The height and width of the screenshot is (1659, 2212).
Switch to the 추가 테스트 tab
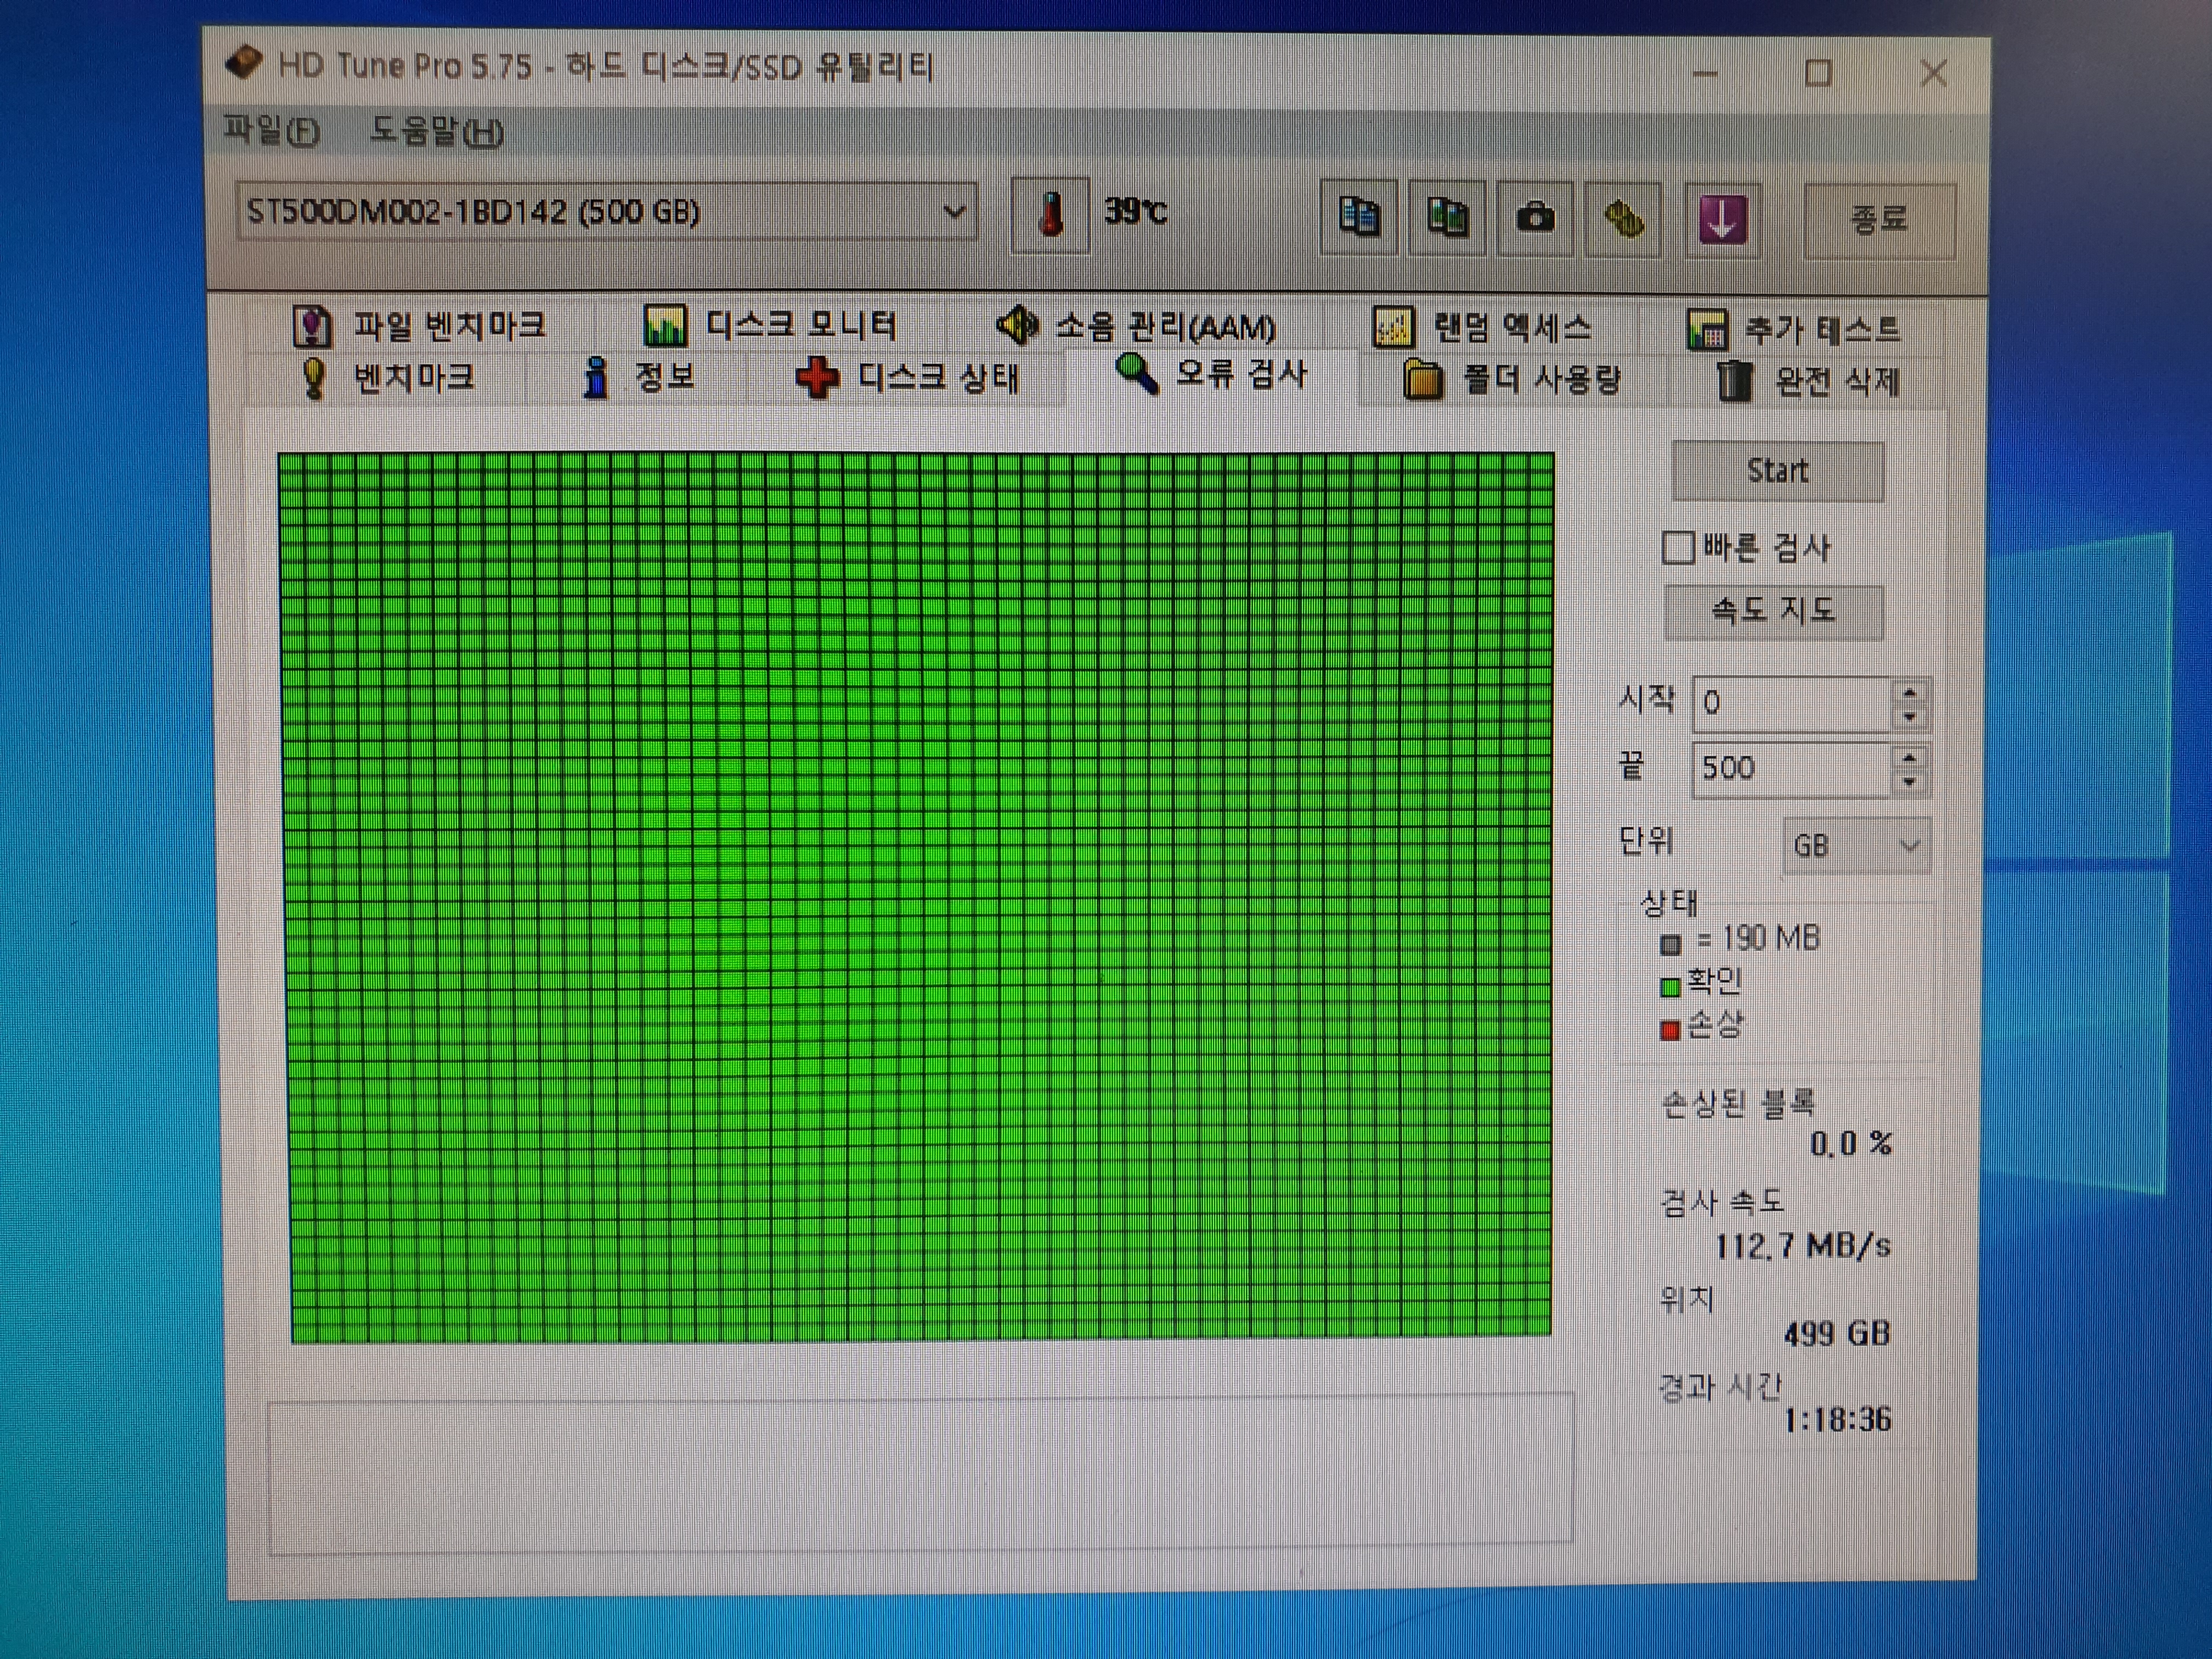pyautogui.click(x=1794, y=330)
